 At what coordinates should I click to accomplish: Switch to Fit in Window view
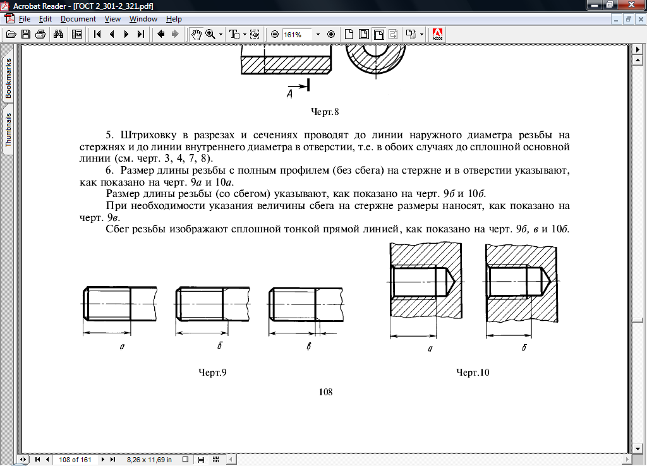(364, 34)
